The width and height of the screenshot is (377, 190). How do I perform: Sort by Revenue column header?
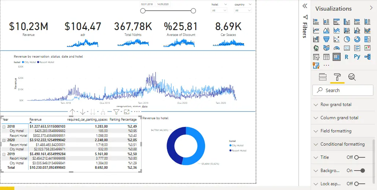click(35, 119)
